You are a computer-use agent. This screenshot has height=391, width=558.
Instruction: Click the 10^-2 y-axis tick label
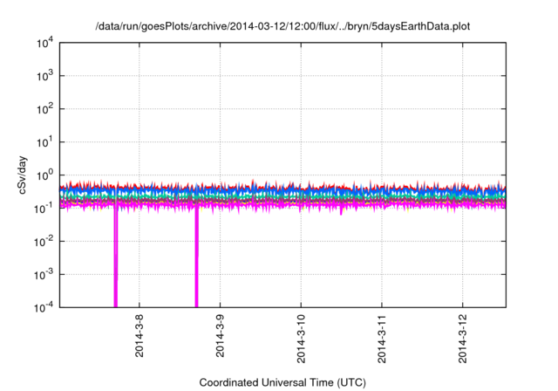(44, 242)
